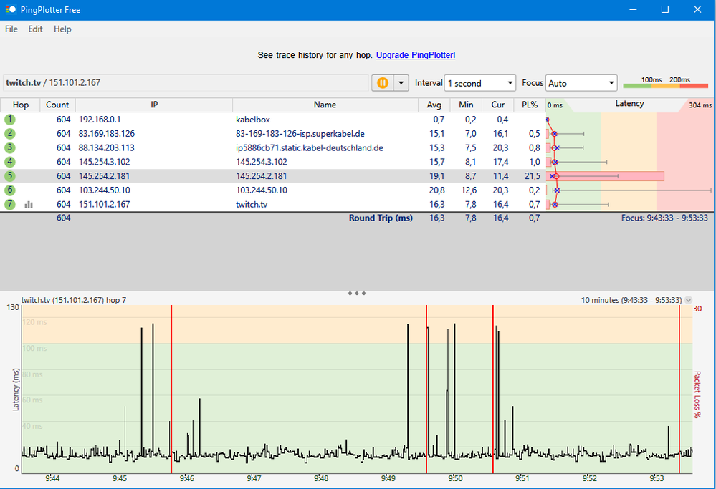
Task: Select the IP cell 145.254.2.181
Action: pos(104,176)
